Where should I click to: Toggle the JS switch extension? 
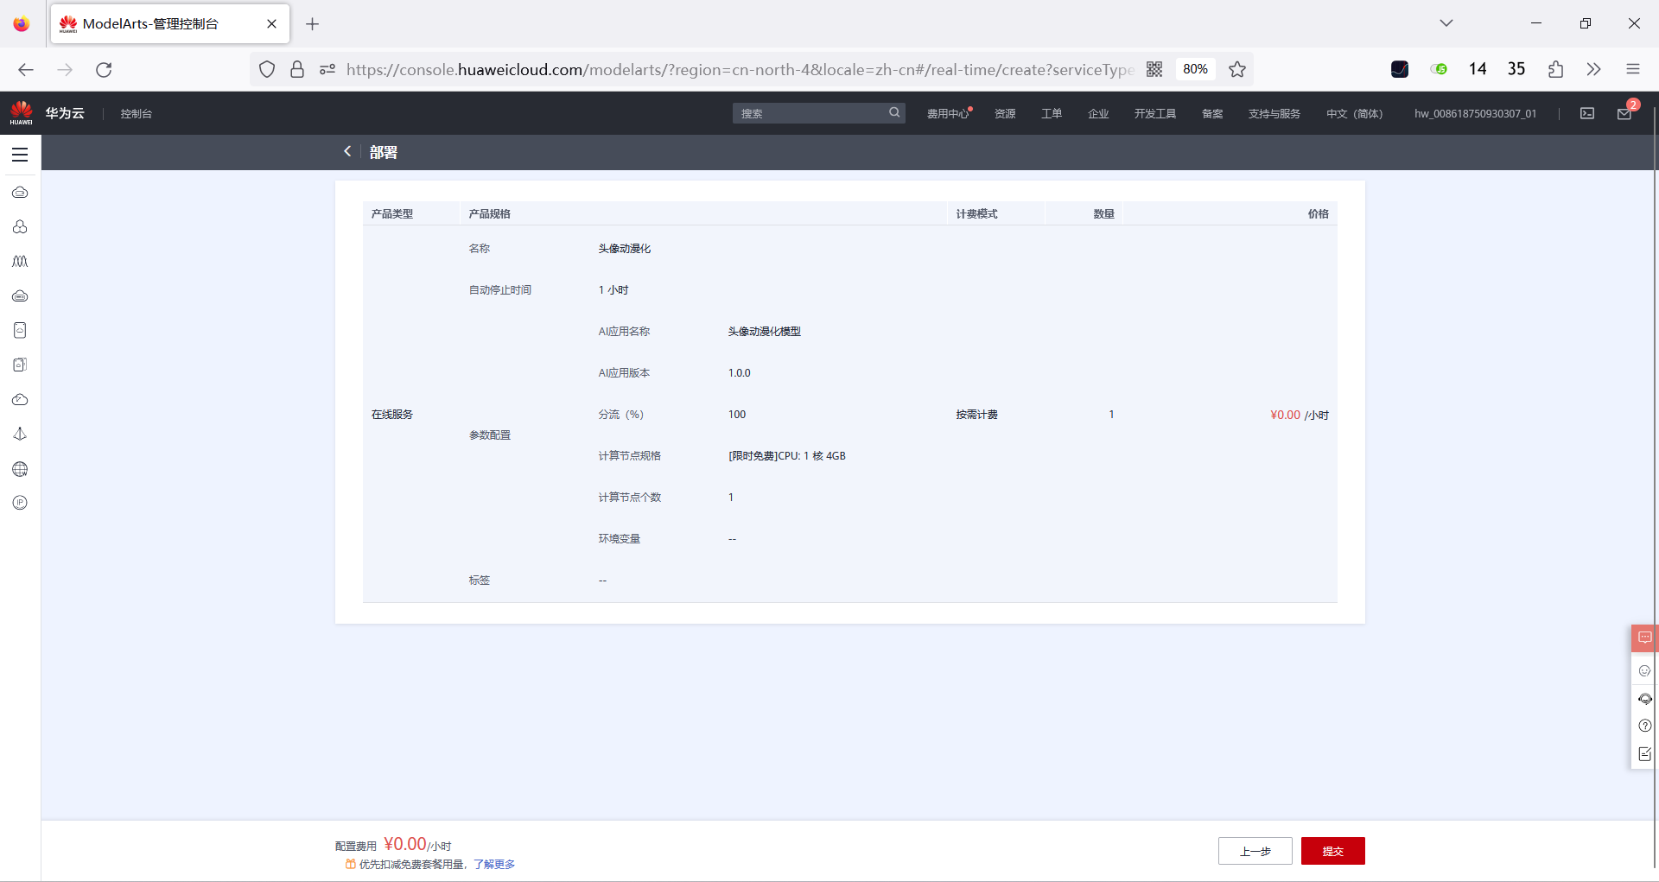[1439, 69]
